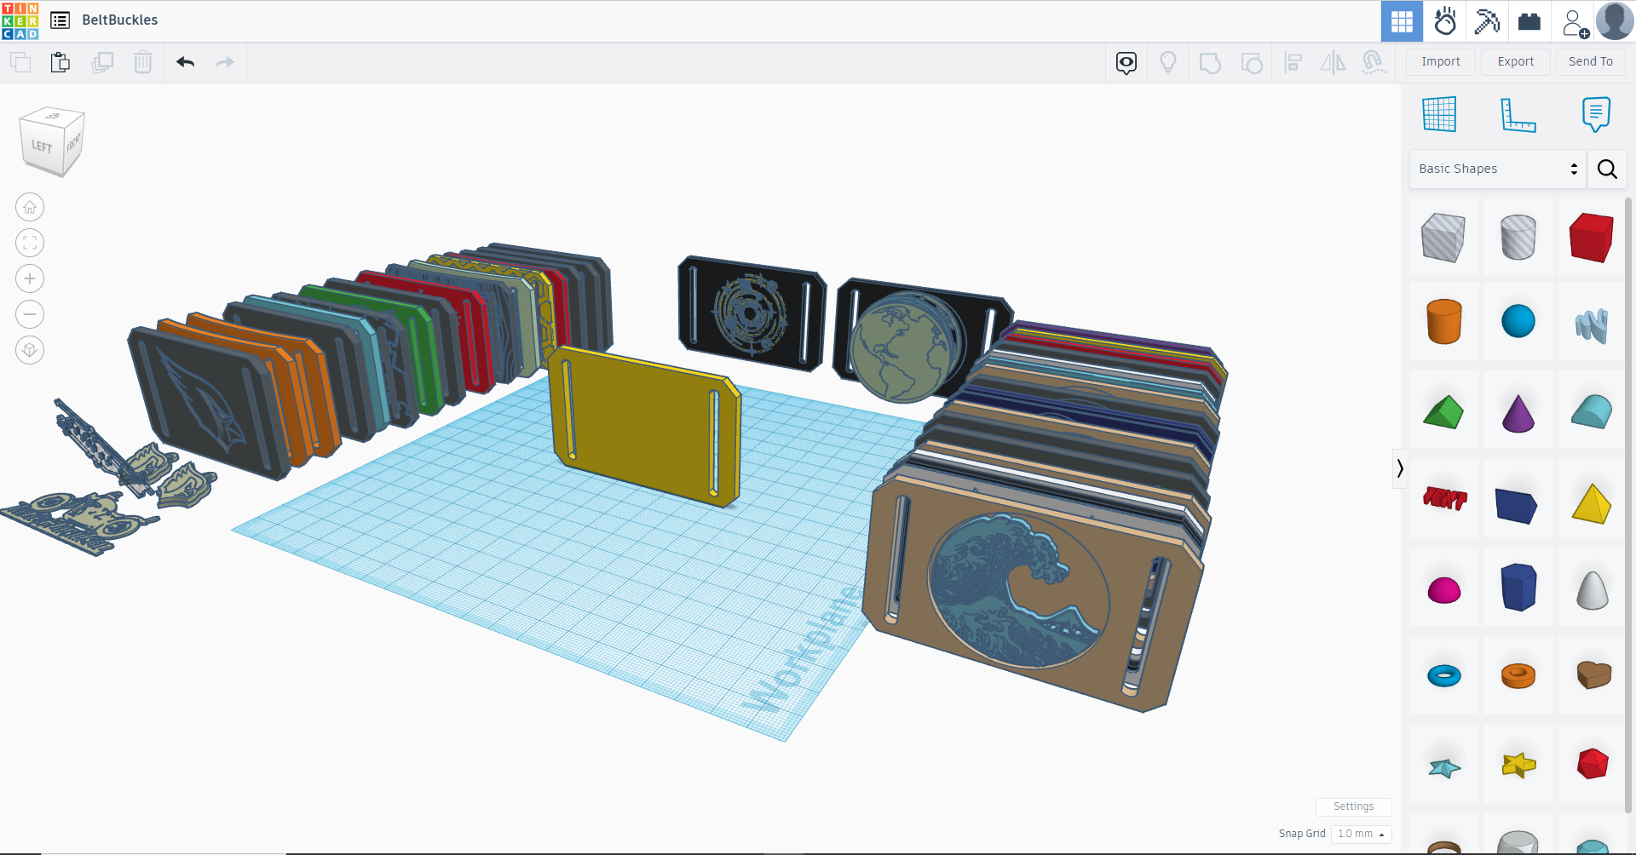Screen dimensions: 1636x855
Task: Select the blue Torus shape
Action: coord(1443,676)
